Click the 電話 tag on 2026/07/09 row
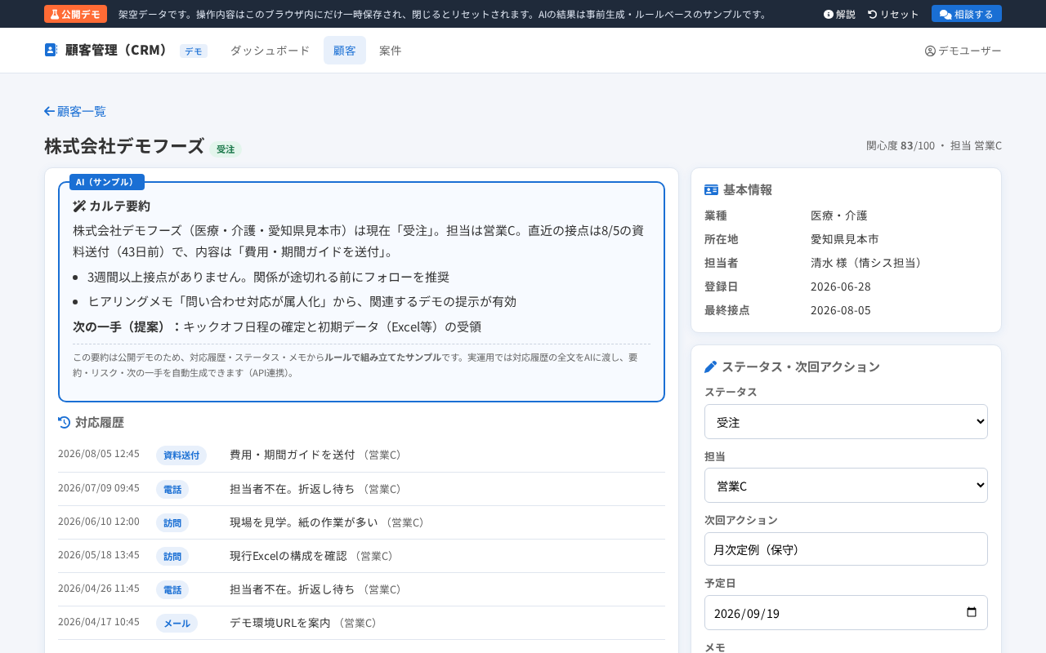This screenshot has height=653, width=1046. coord(172,490)
